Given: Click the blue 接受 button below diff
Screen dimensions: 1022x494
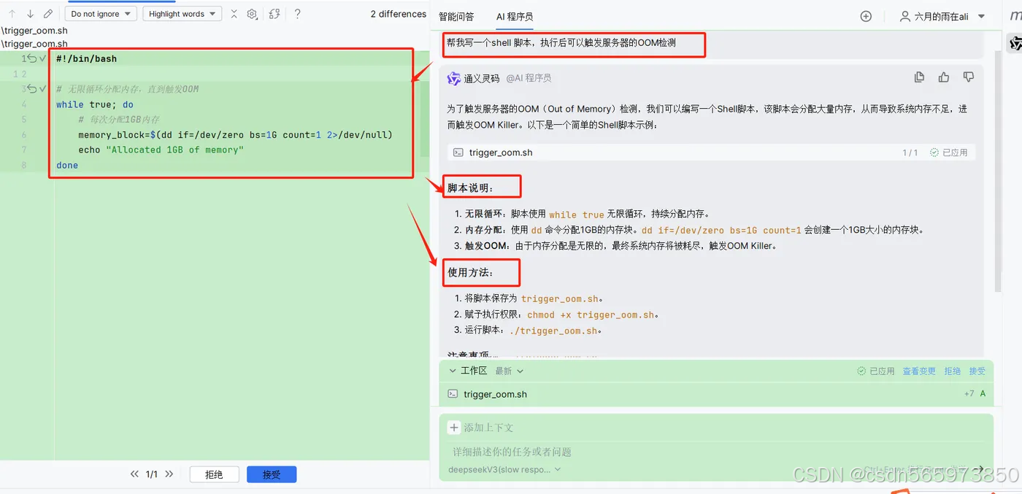Looking at the screenshot, I should 272,474.
